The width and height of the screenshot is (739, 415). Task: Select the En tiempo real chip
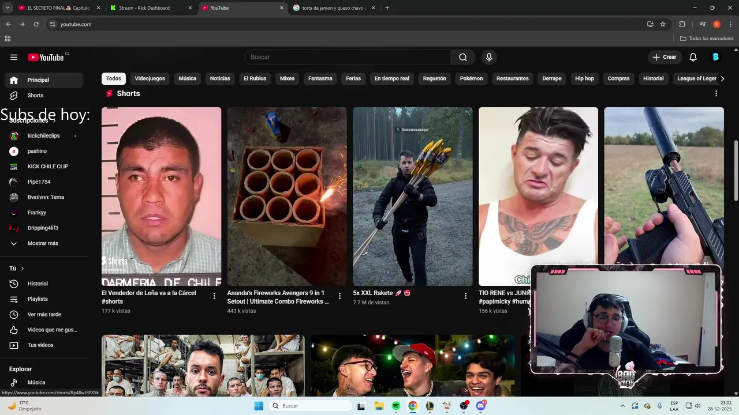[392, 78]
